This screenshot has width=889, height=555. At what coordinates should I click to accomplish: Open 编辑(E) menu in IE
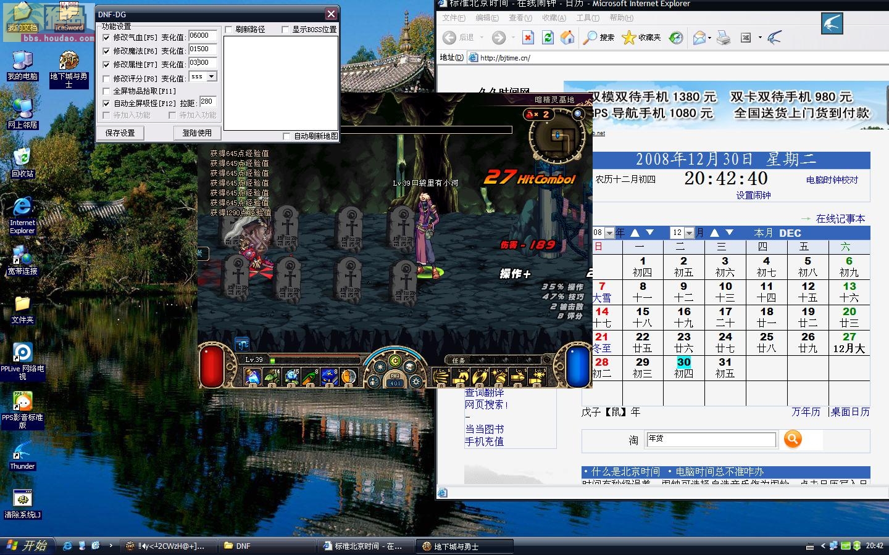pos(487,18)
